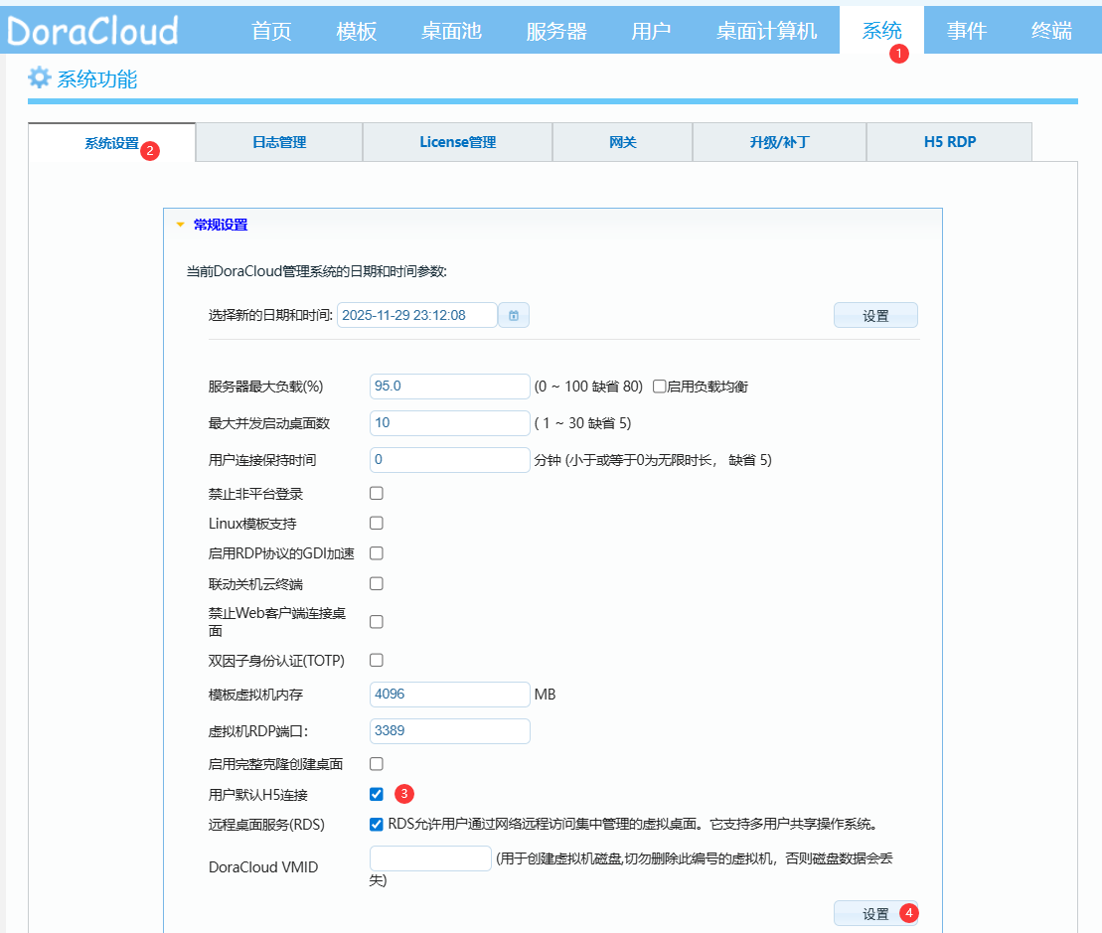The height and width of the screenshot is (933, 1102).
Task: Disable the 远程桌面服务(RDS) checkbox
Action: pyautogui.click(x=377, y=824)
